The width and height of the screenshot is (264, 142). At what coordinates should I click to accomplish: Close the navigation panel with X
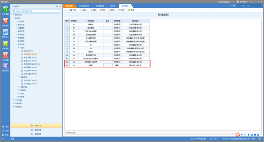(x=60, y=6)
